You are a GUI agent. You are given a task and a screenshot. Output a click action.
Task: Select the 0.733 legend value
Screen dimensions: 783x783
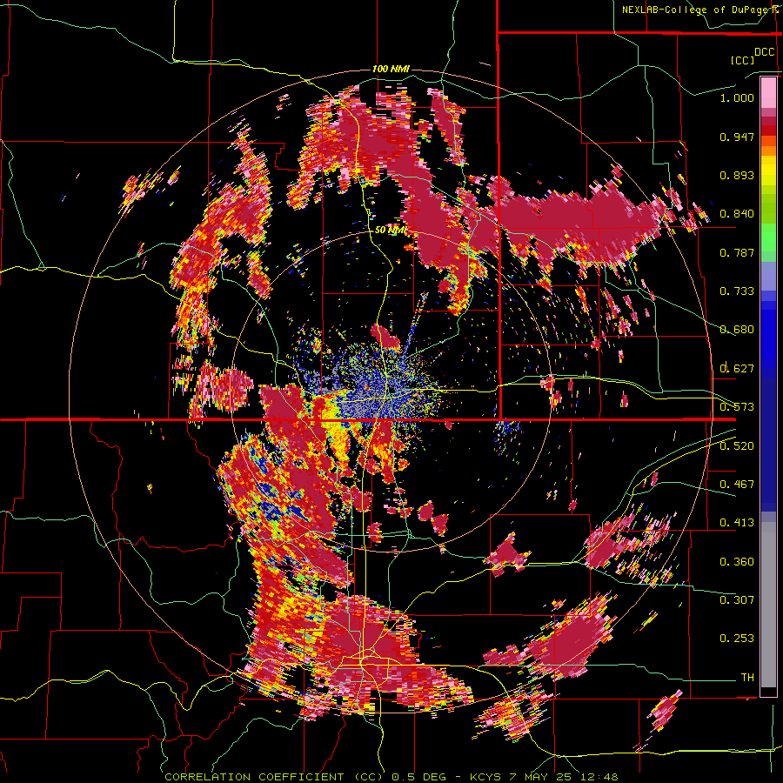tap(737, 291)
